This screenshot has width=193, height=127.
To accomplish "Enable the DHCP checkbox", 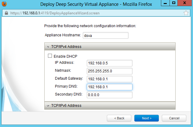I will [50, 56].
